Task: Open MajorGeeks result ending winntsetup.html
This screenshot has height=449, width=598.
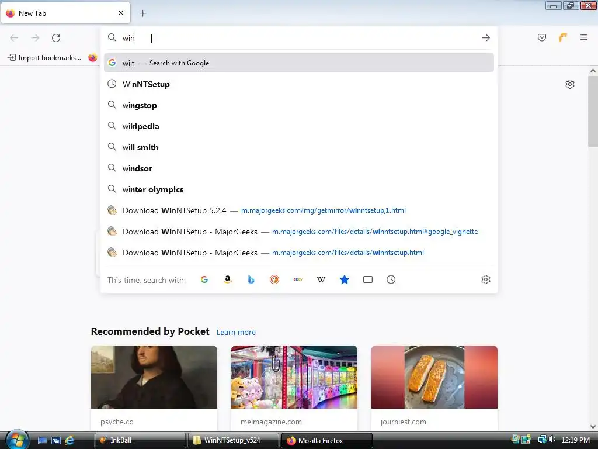Action: coord(299,253)
